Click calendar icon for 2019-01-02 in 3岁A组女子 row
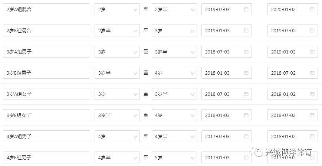 312,94
